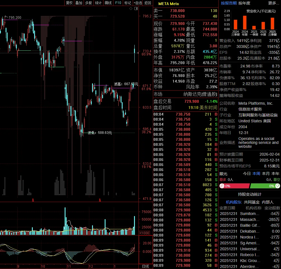Viewport: 281px width, 269px height.
Task: Toggle the side panel layout icon
Action: click(x=136, y=9)
